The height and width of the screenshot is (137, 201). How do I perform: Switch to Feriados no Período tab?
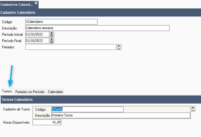(x=30, y=92)
